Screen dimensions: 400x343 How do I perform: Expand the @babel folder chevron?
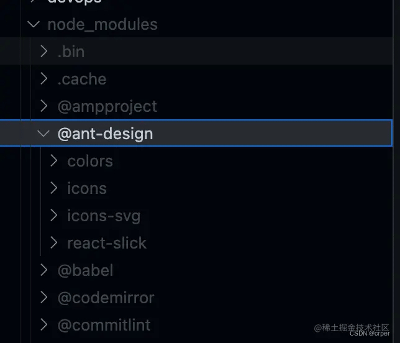[44, 270]
